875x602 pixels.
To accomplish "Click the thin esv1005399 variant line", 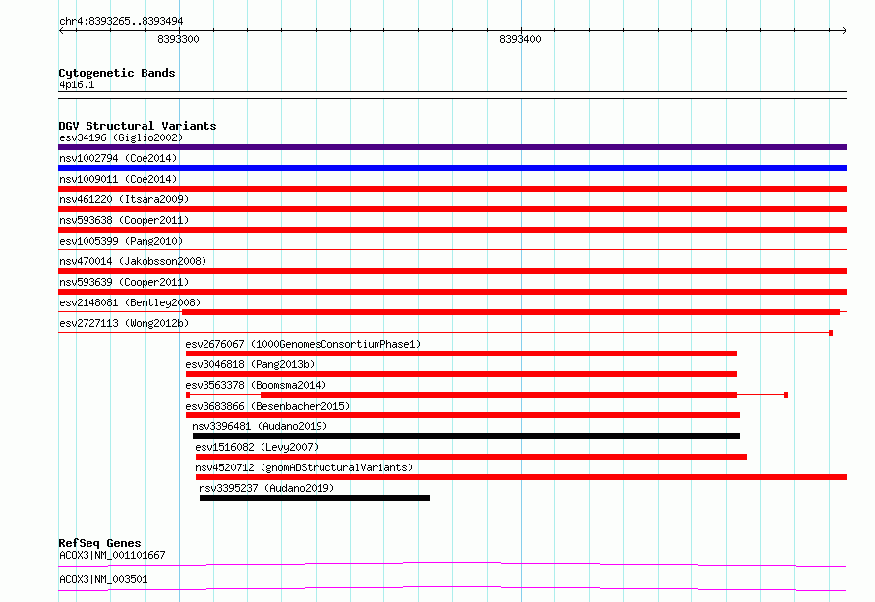I will (x=452, y=250).
